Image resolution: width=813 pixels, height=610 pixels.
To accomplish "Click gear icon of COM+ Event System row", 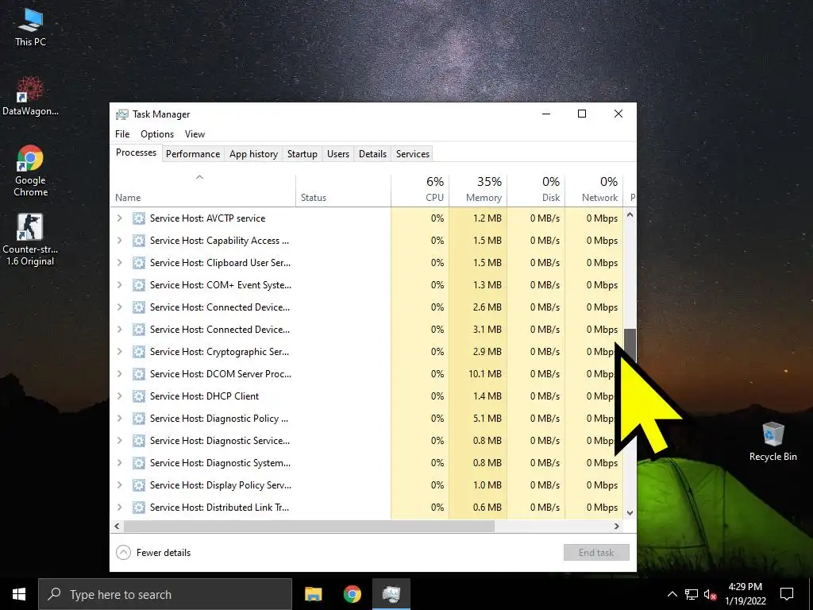I will 138,285.
